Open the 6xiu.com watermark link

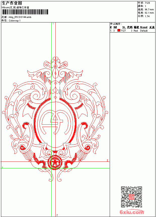pos(132,212)
